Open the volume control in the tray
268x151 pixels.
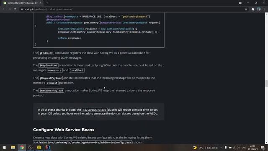click(x=238, y=148)
